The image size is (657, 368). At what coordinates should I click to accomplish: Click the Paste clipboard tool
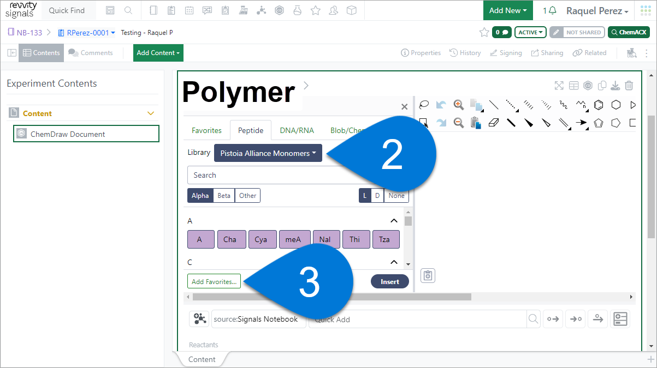[475, 123]
